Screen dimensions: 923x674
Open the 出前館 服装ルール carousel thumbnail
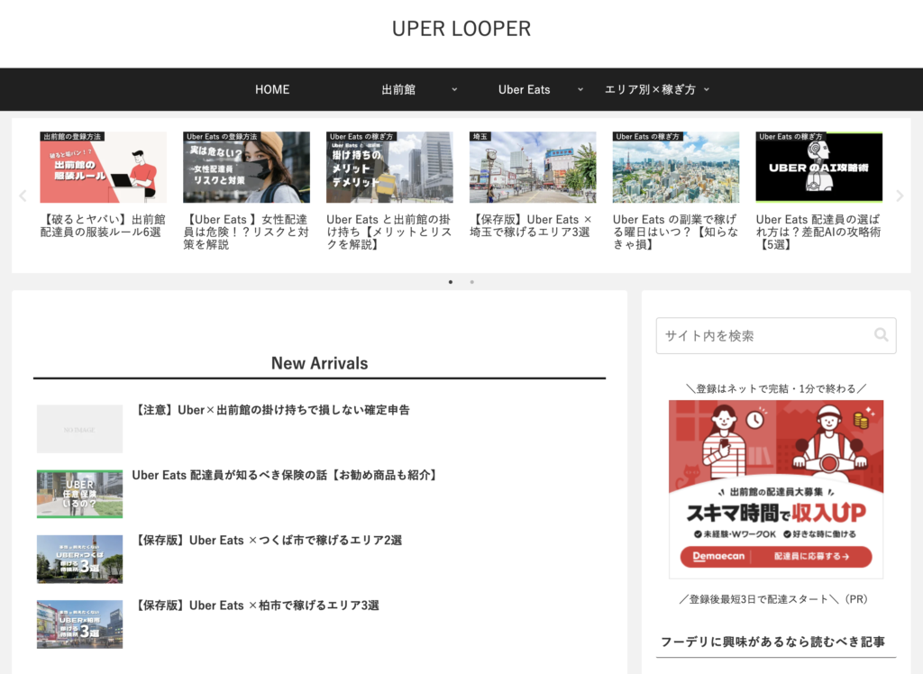click(x=103, y=168)
